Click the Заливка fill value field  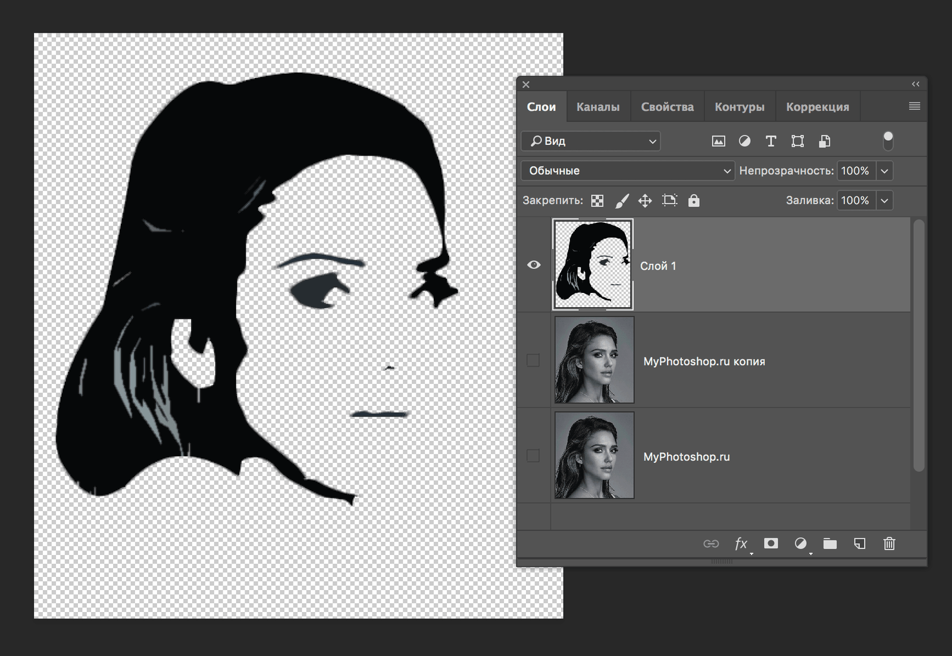[x=855, y=201]
